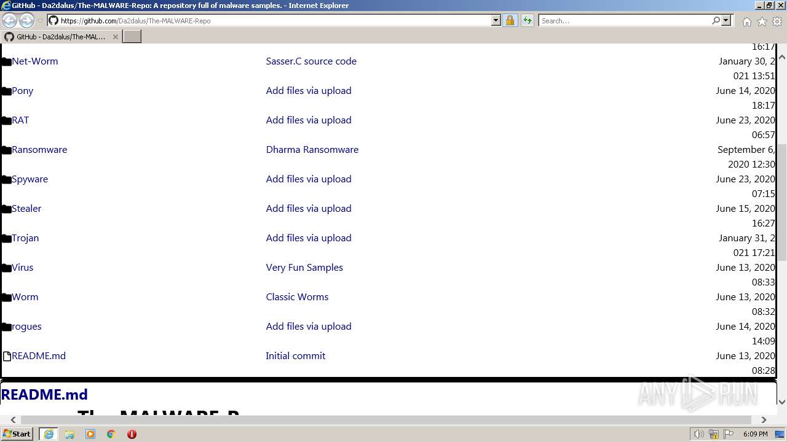Open the Virus folder

point(23,268)
